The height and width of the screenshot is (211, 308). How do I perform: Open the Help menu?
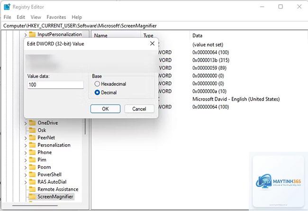click(77, 17)
